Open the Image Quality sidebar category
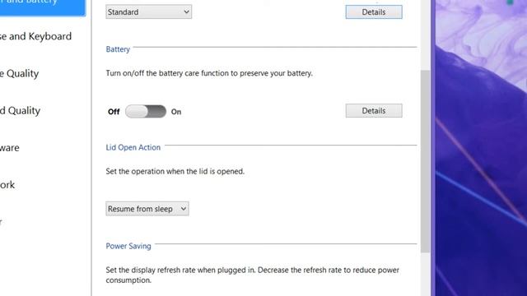This screenshot has width=527, height=296. [x=20, y=73]
